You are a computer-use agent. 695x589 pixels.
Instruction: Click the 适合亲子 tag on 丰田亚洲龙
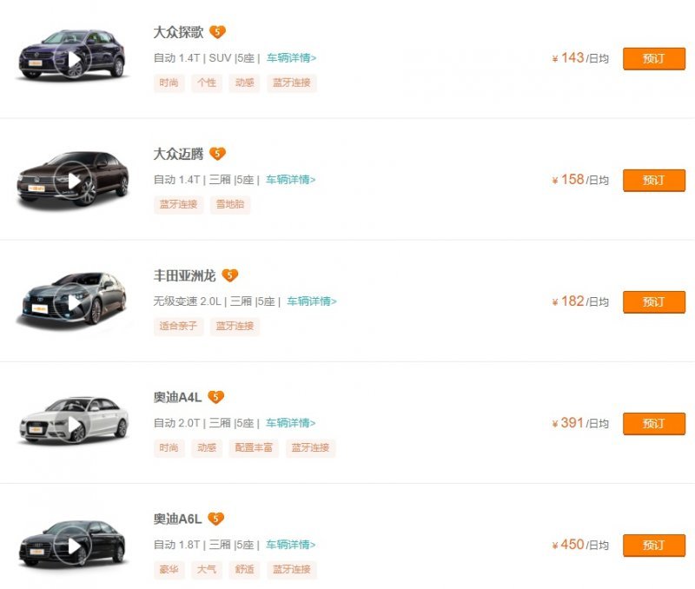click(x=178, y=327)
